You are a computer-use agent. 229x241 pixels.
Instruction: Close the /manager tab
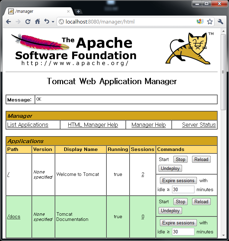pos(68,11)
